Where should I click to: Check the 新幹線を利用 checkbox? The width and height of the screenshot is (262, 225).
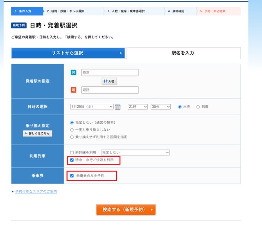point(72,153)
